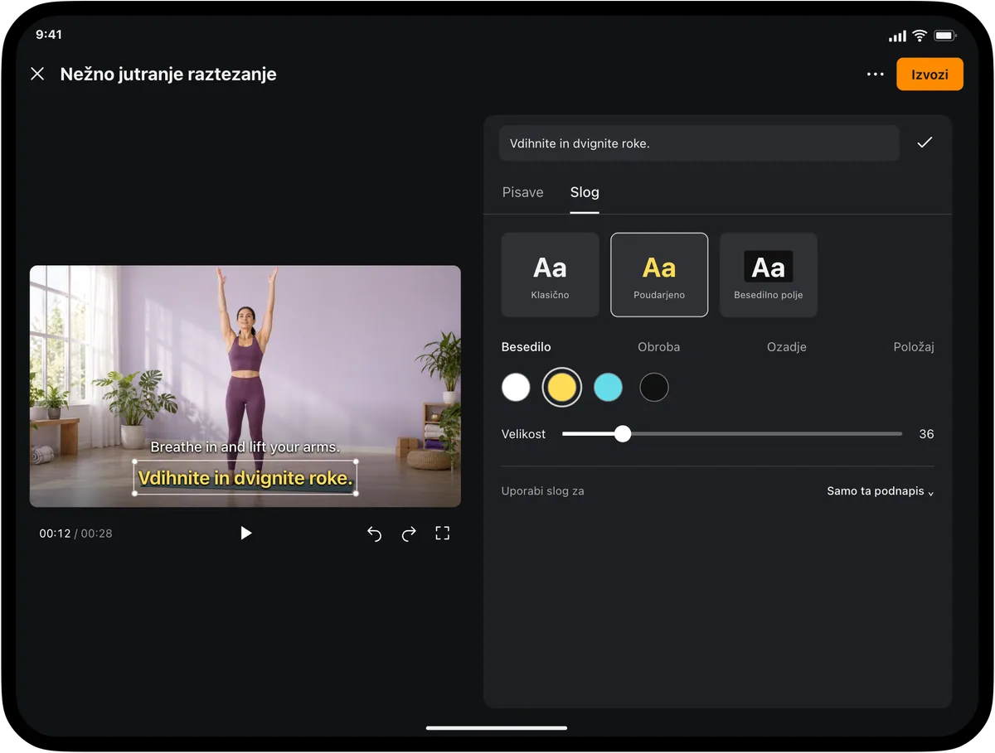Choose the Besedilno polje style preset
Screen dimensions: 995x753
[769, 275]
